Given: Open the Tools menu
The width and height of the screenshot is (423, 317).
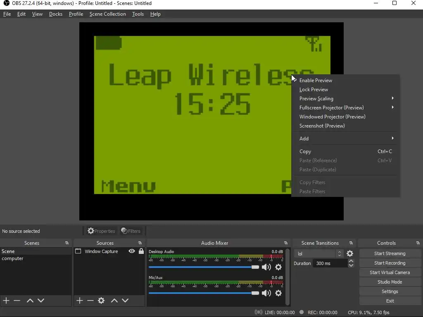Looking at the screenshot, I should click(x=138, y=14).
